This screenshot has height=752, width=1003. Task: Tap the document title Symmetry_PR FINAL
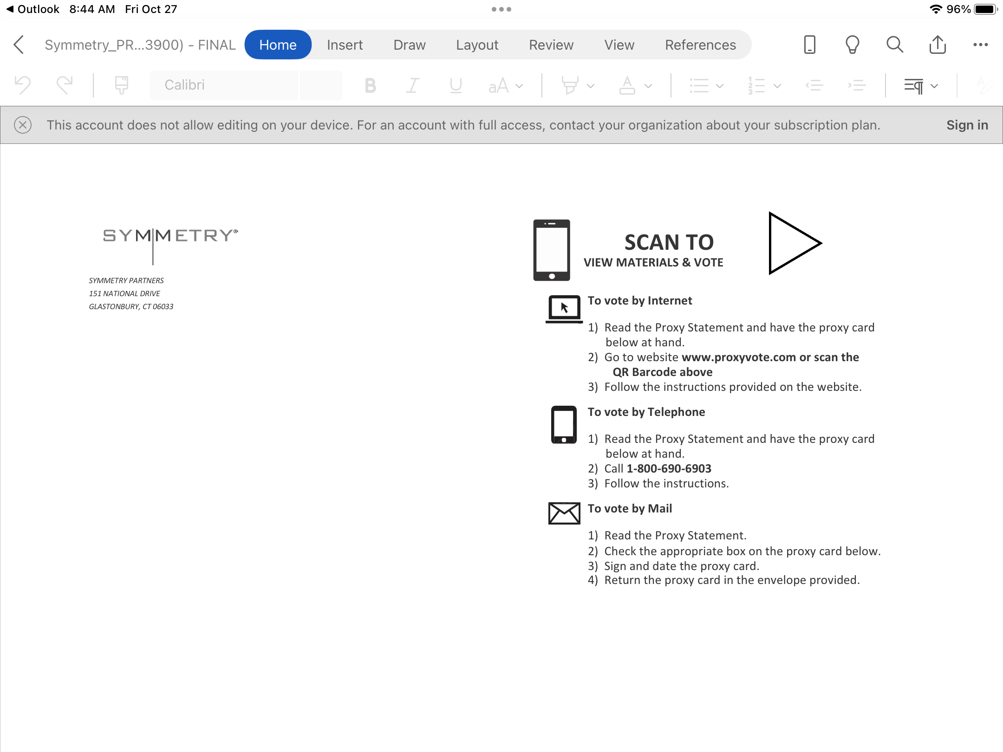[140, 45]
